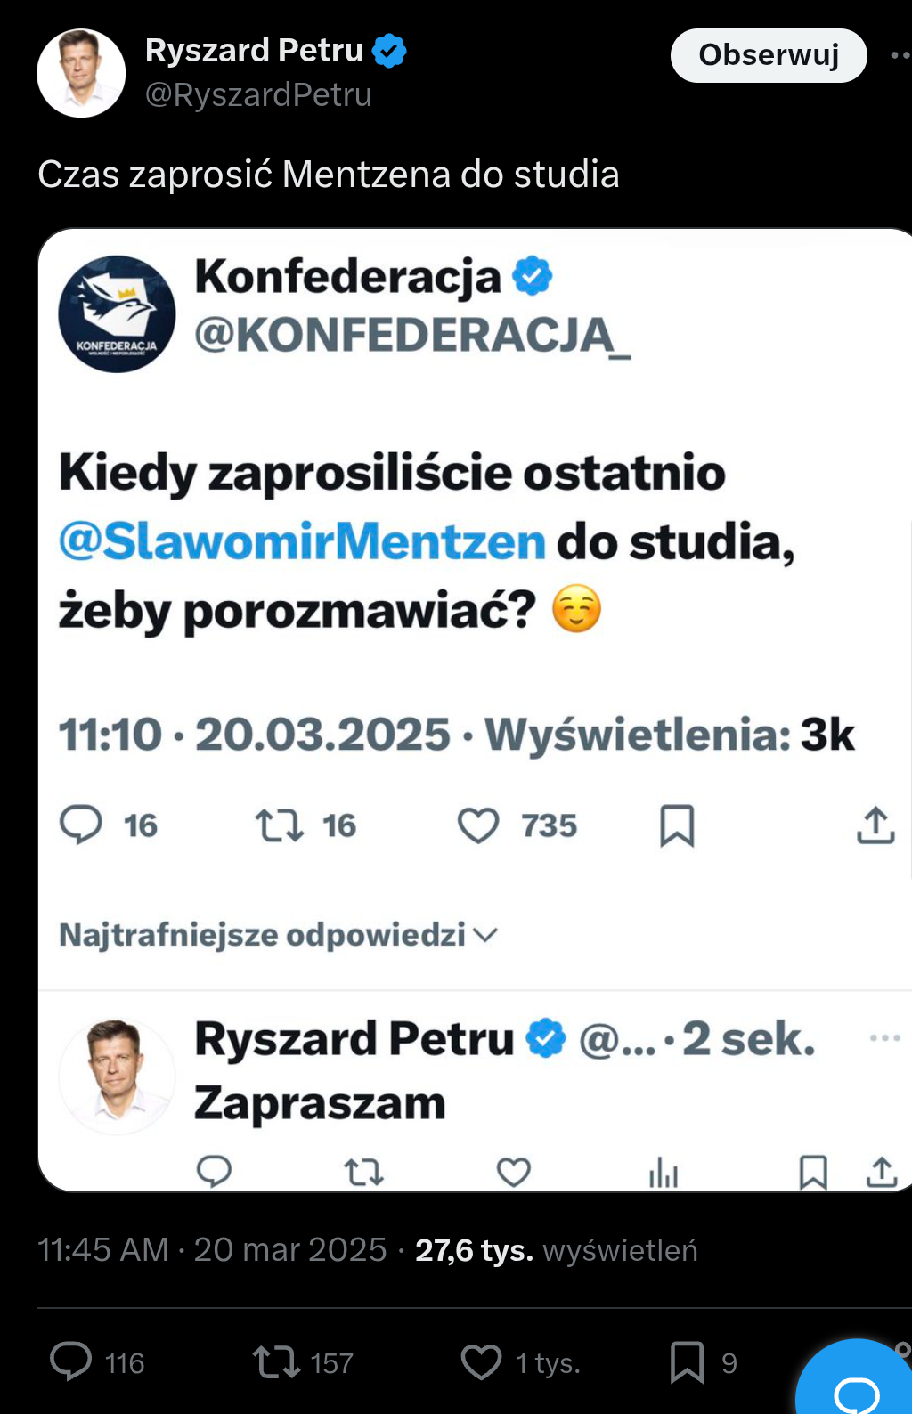Like the post with 1 tys. likes
912x1414 pixels.
(x=482, y=1362)
